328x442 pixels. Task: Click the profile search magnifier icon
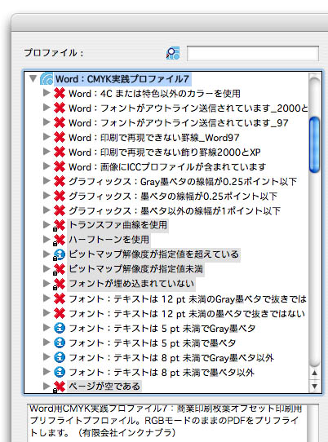click(173, 53)
